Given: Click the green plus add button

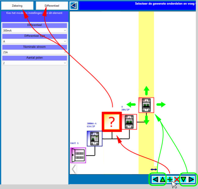Looking at the screenshot, I should point(169,180).
